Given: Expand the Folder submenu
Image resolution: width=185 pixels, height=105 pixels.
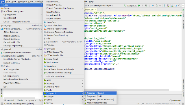Looking at the screenshot, I should pos(64,90).
